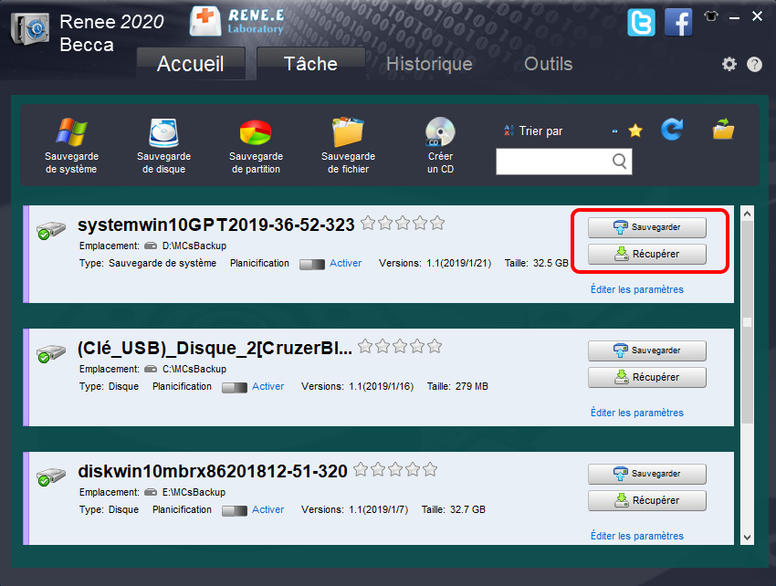Click Rene.E Laboratory logo
776x586 pixels.
pos(237,22)
